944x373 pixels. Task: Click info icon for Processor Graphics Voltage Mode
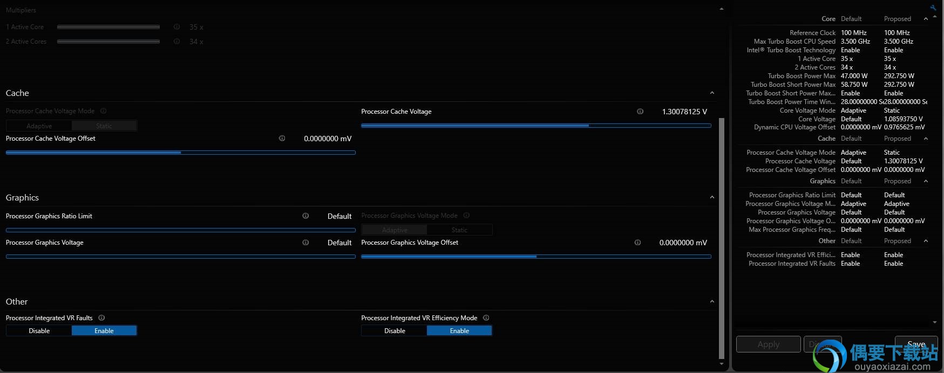(x=466, y=216)
